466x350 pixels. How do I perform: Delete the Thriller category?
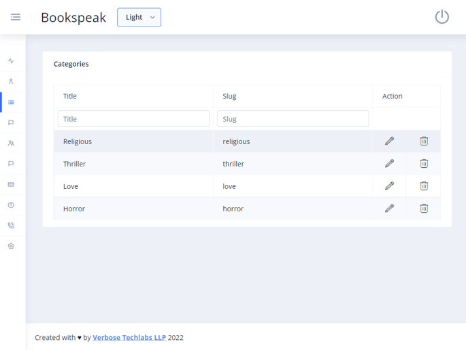(x=424, y=163)
